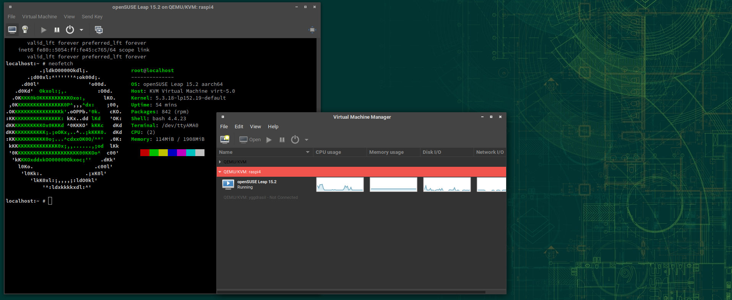The width and height of the screenshot is (732, 300).
Task: Click the Memory usage column header
Action: pyautogui.click(x=393, y=152)
